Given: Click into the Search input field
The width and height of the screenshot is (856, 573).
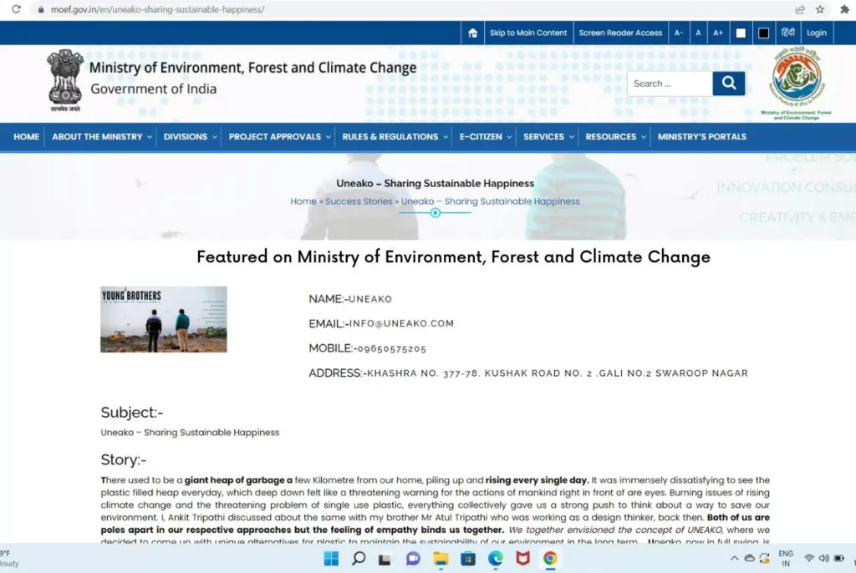Looking at the screenshot, I should (670, 84).
